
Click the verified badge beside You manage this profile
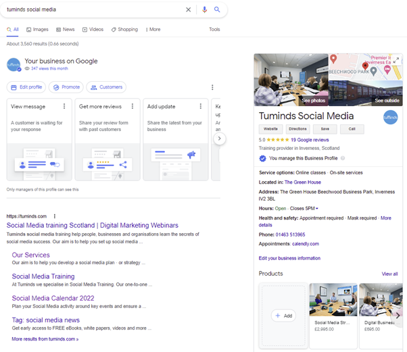click(x=263, y=158)
